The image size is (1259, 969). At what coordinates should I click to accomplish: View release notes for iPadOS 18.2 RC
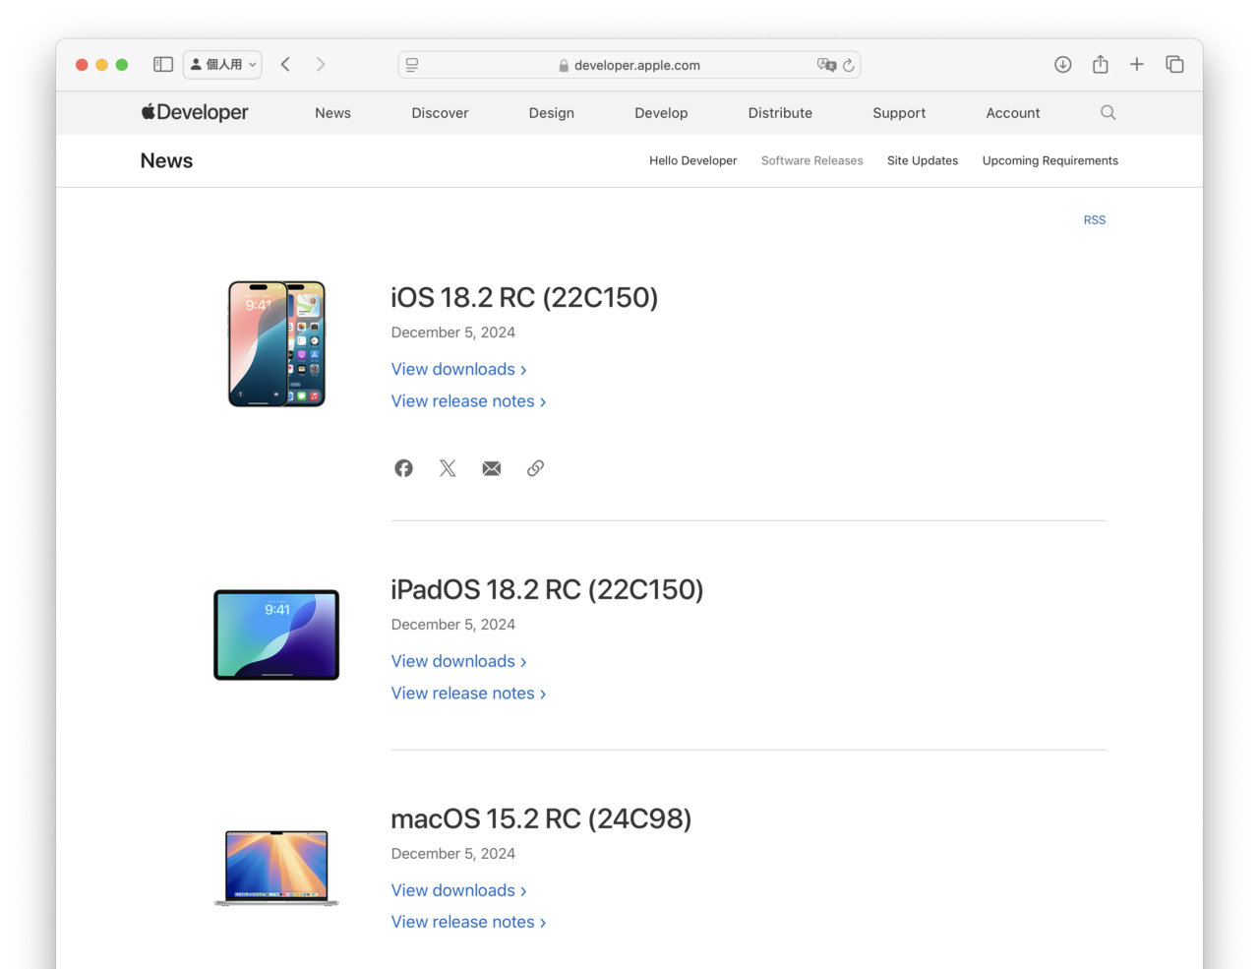[468, 694]
